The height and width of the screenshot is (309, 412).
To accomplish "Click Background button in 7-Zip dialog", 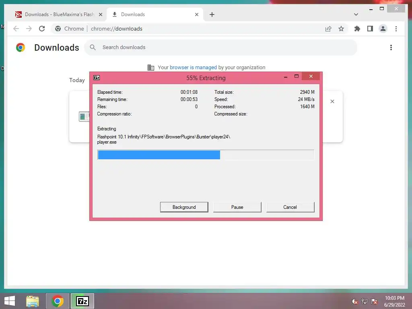I will pos(184,207).
